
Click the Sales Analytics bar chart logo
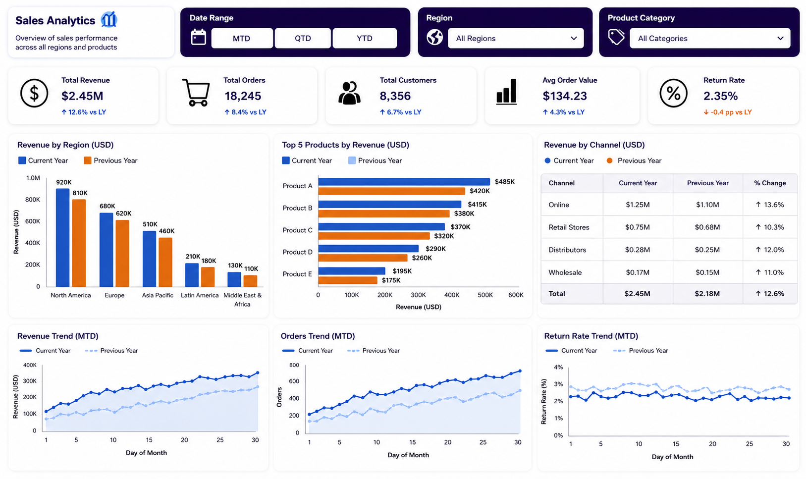109,20
